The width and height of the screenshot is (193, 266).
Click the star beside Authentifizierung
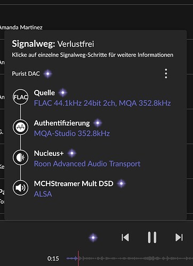98,123
